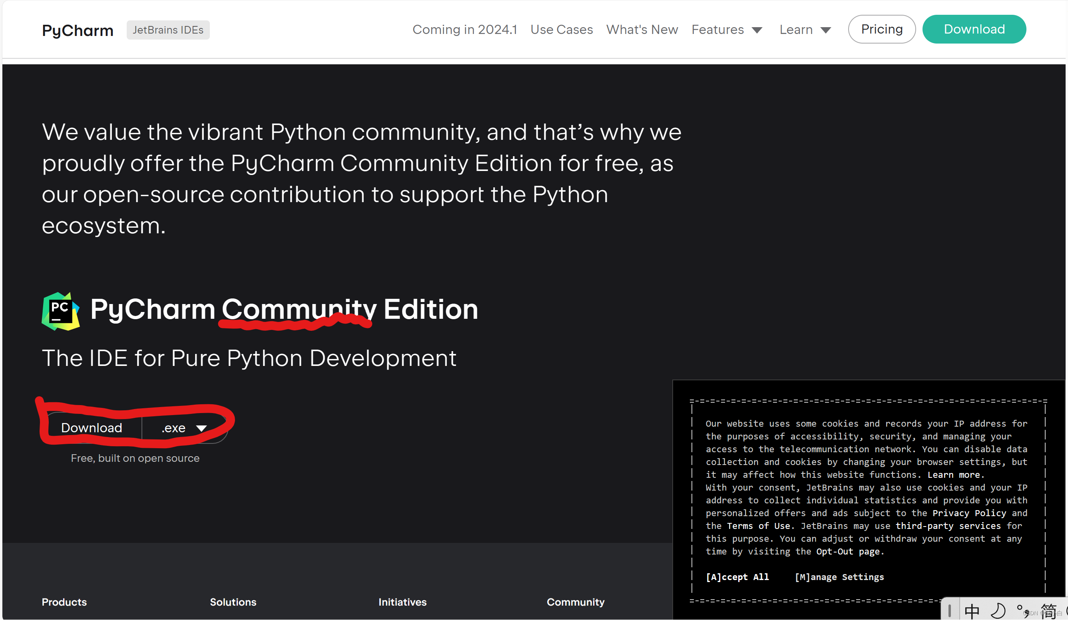Open Coming in 2024.1 page
Image resolution: width=1068 pixels, height=620 pixels.
coord(464,30)
